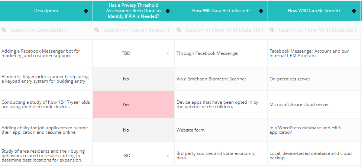Click the 'How Will Data Be Stored?' header text

point(314,11)
